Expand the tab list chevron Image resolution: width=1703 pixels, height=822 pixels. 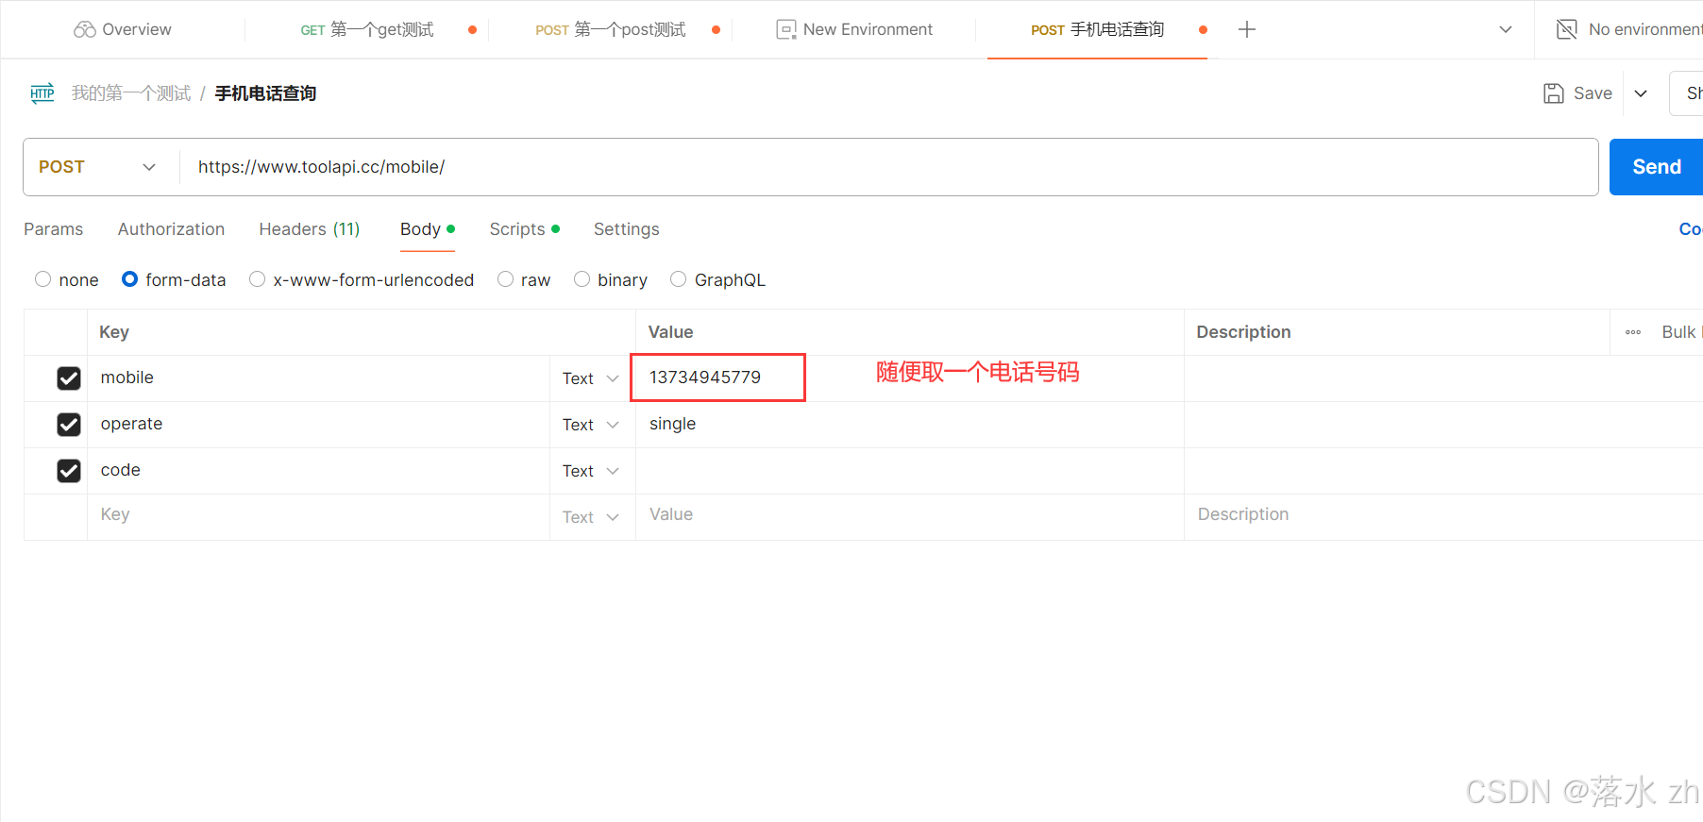pyautogui.click(x=1506, y=30)
